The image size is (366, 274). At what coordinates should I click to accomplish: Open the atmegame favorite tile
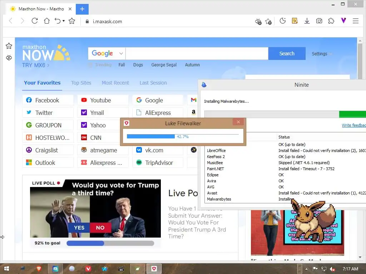pos(103,150)
